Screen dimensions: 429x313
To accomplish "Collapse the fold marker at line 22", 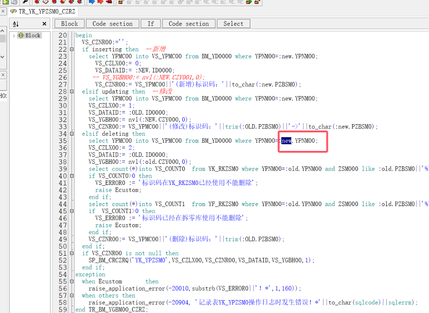I will 71,50.
